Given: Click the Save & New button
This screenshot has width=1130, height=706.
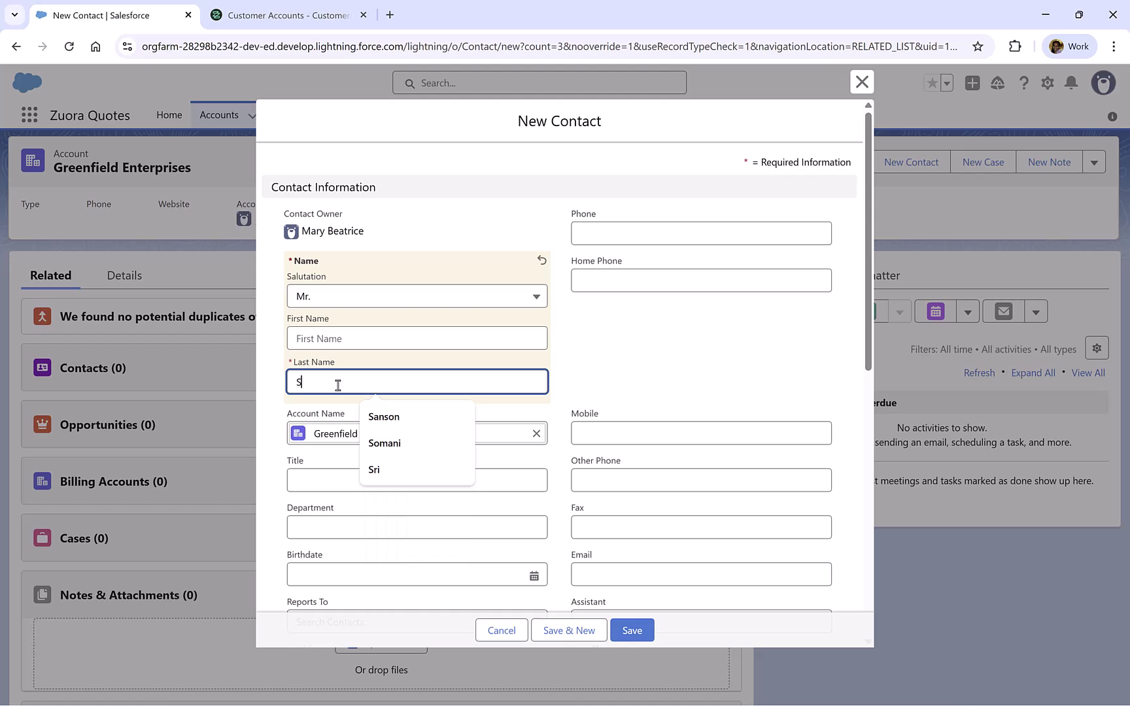Looking at the screenshot, I should tap(568, 630).
